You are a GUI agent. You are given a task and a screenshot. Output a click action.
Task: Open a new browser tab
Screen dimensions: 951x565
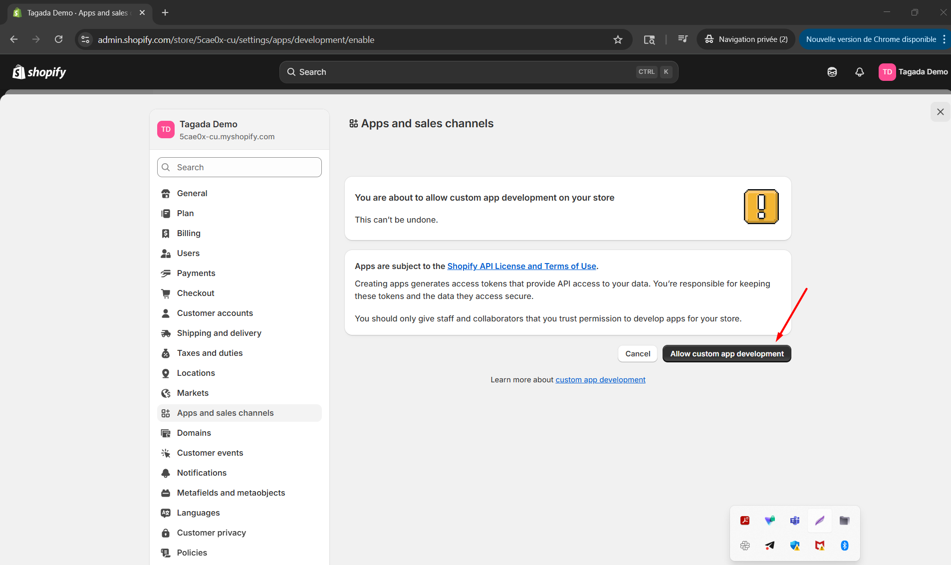(165, 12)
